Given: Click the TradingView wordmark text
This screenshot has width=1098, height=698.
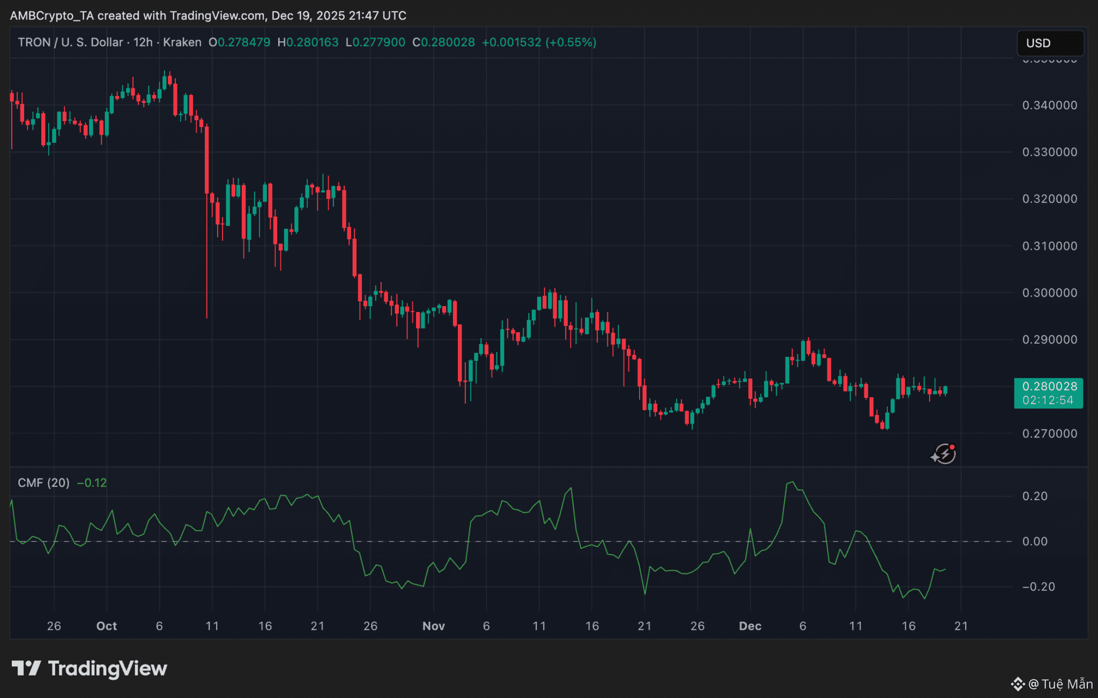Looking at the screenshot, I should point(107,668).
